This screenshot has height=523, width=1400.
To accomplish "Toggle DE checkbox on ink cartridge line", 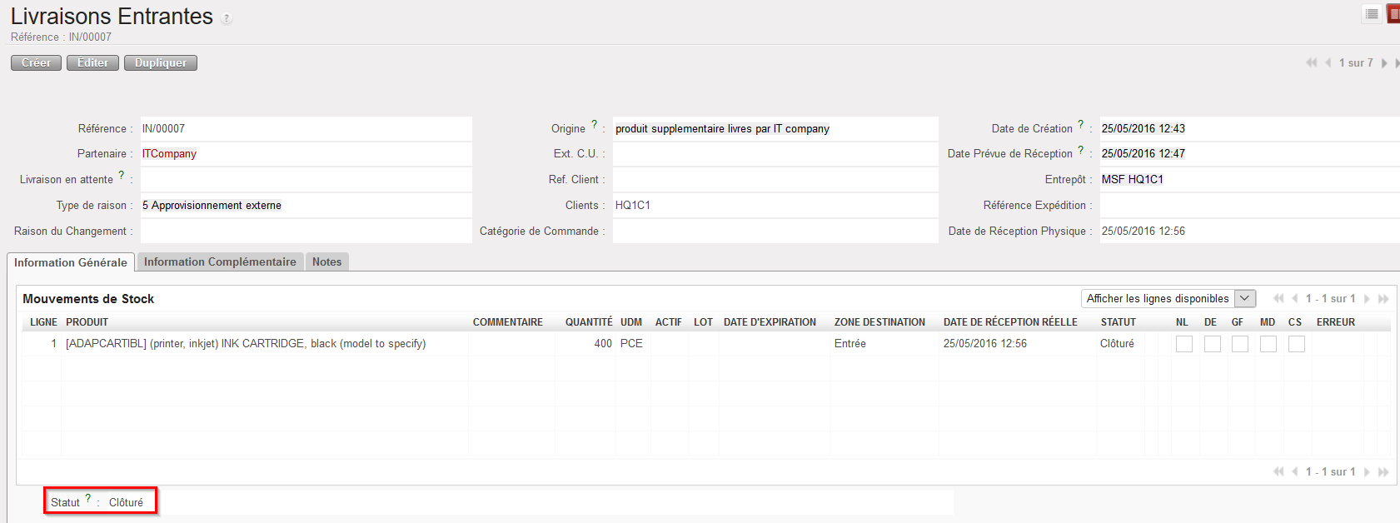I will [x=1213, y=344].
